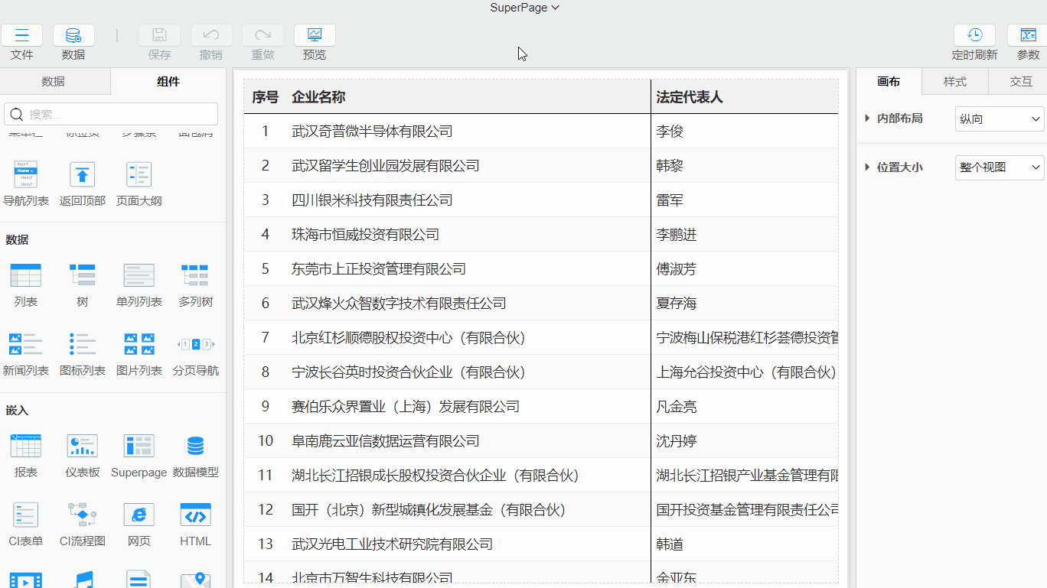This screenshot has width=1047, height=588.
Task: Change 内部布局 layout from 纵向 dropdown
Action: point(999,119)
